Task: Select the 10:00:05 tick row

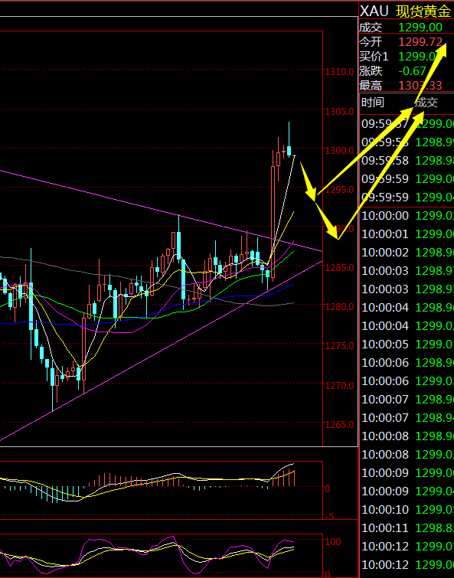Action: tap(407, 344)
